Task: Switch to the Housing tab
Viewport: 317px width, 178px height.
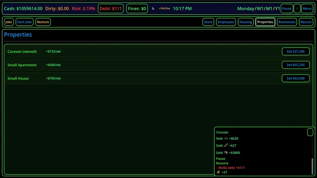Action: coord(246,22)
